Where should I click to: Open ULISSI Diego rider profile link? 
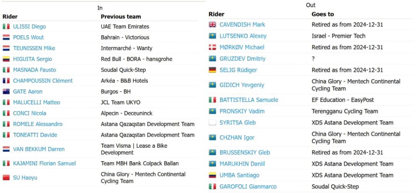coord(29,27)
